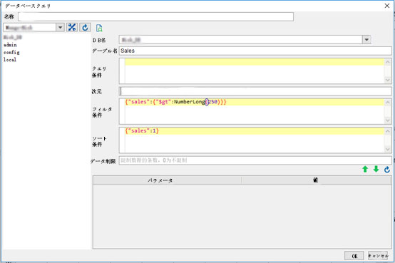
Task: Click the 次元 input field
Action: tap(255, 91)
